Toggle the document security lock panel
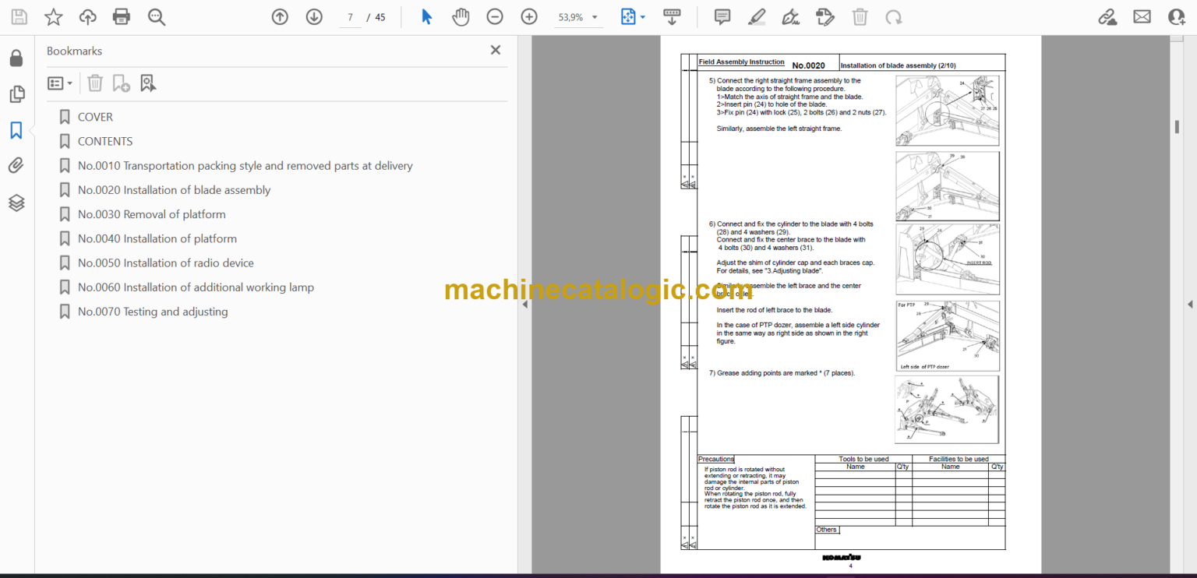 (x=16, y=58)
